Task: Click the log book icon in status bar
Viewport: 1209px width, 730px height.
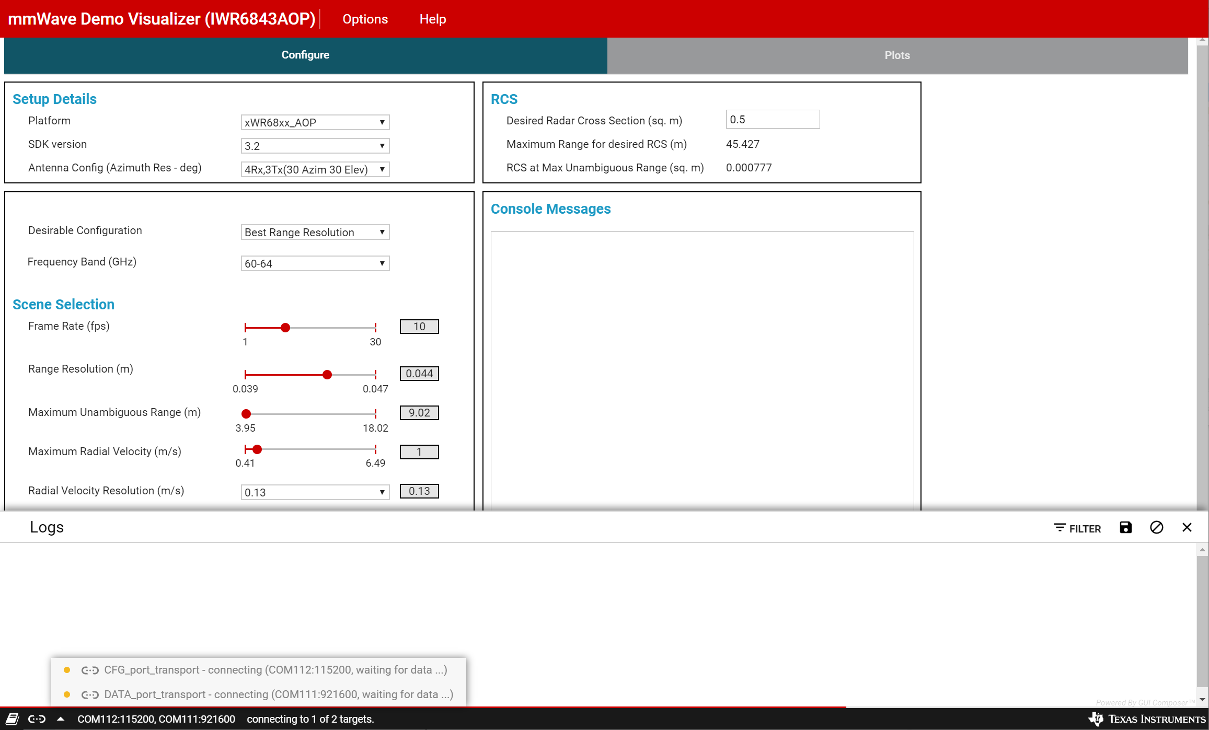Action: 13,719
